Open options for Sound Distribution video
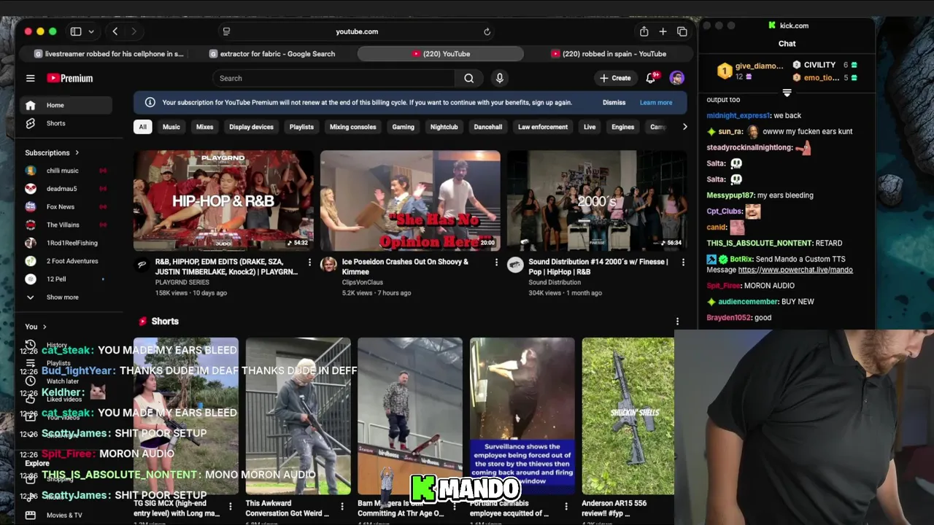This screenshot has width=934, height=525. point(683,262)
